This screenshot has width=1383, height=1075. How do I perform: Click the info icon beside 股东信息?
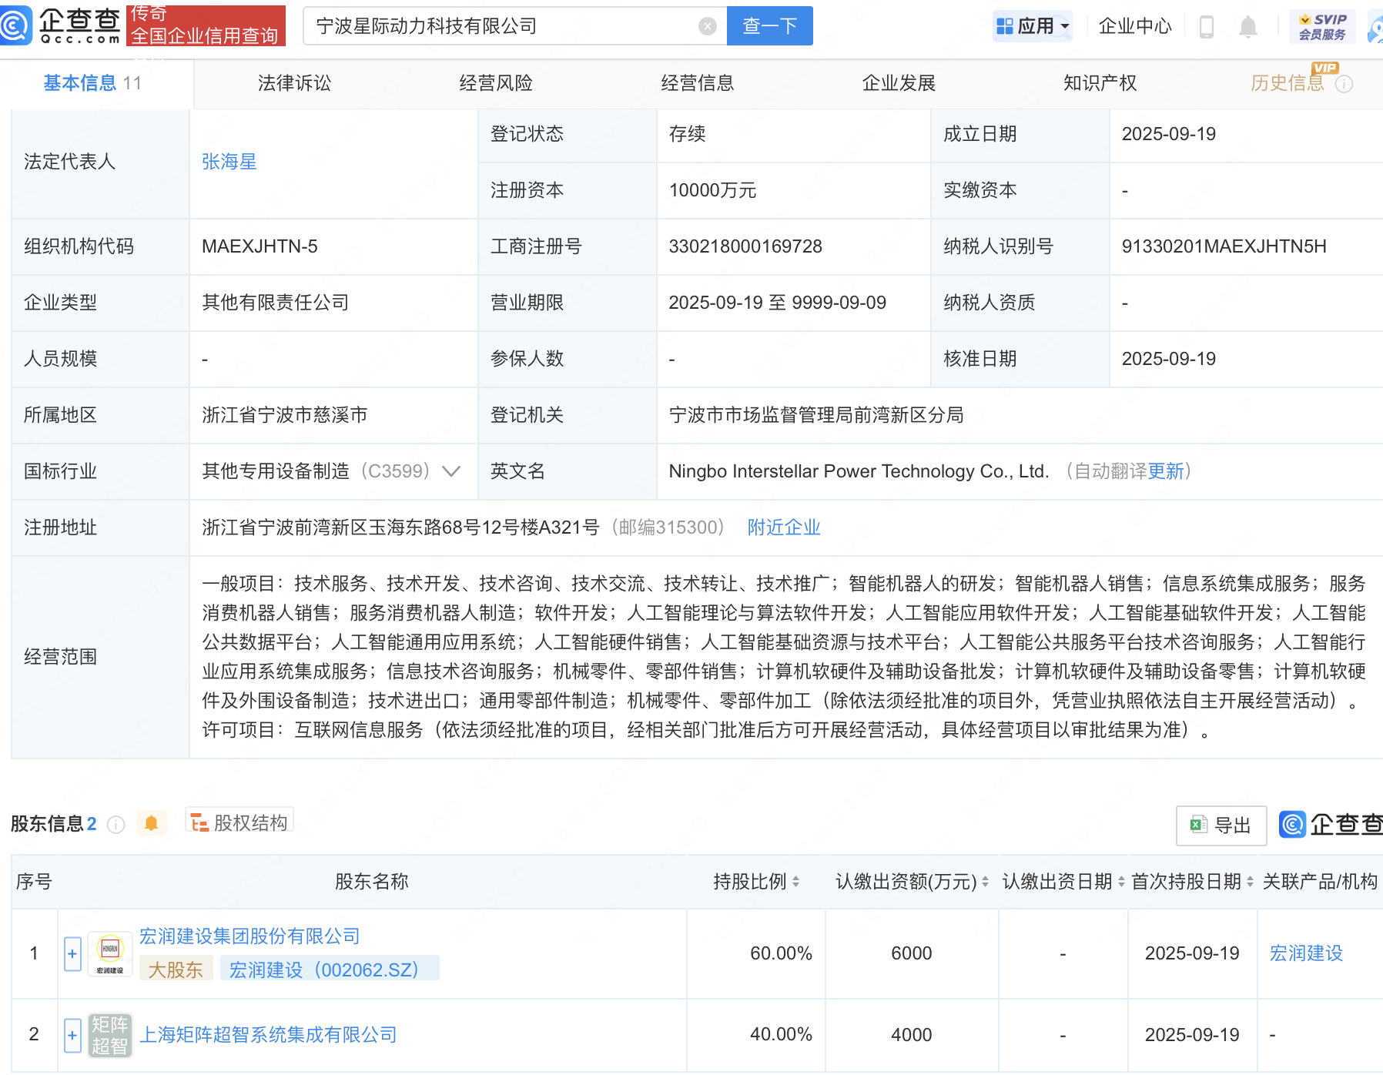tap(116, 825)
